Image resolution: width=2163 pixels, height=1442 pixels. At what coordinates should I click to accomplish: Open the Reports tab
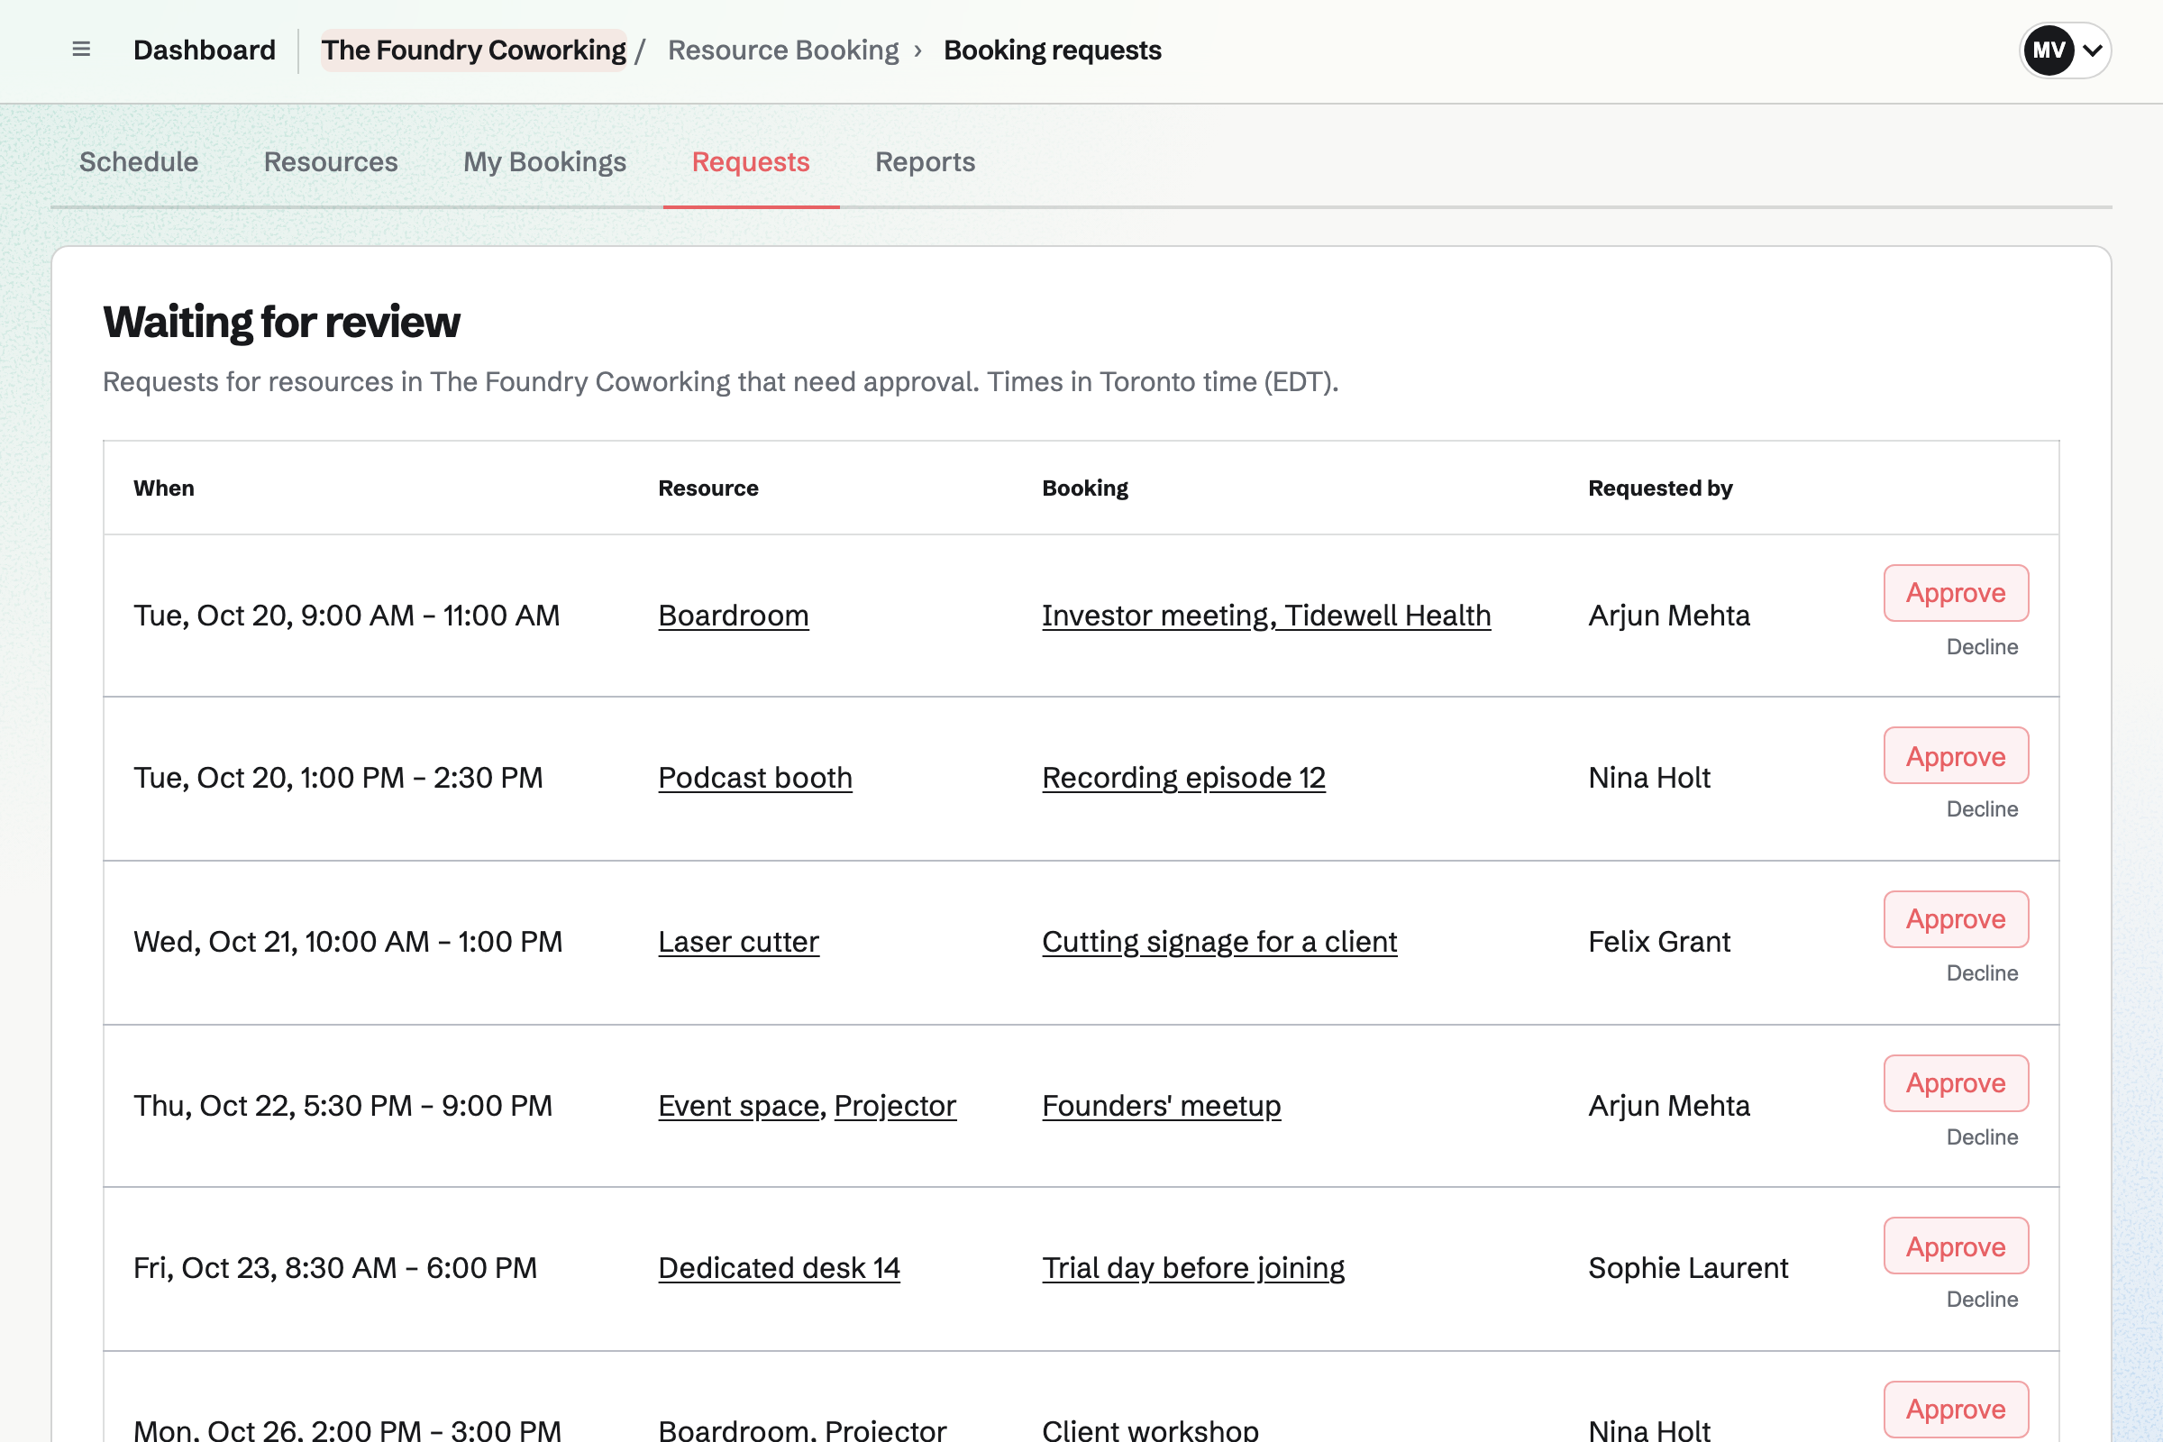pos(926,162)
